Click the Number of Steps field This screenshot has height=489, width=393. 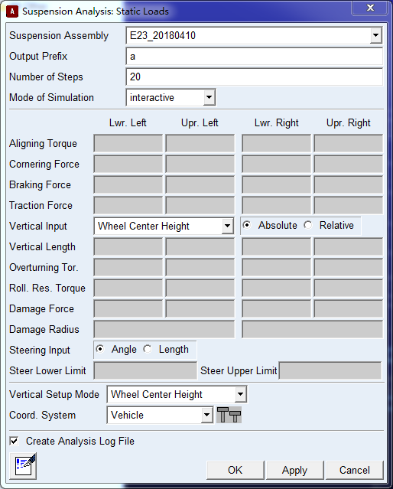coord(255,77)
